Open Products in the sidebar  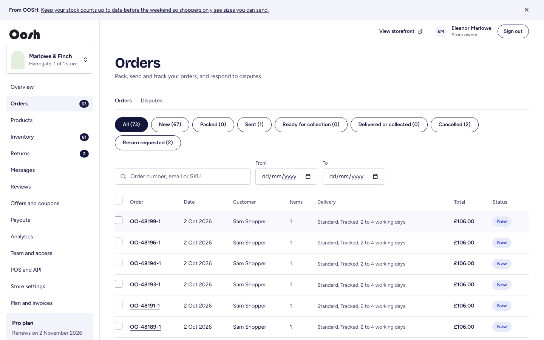click(49, 120)
